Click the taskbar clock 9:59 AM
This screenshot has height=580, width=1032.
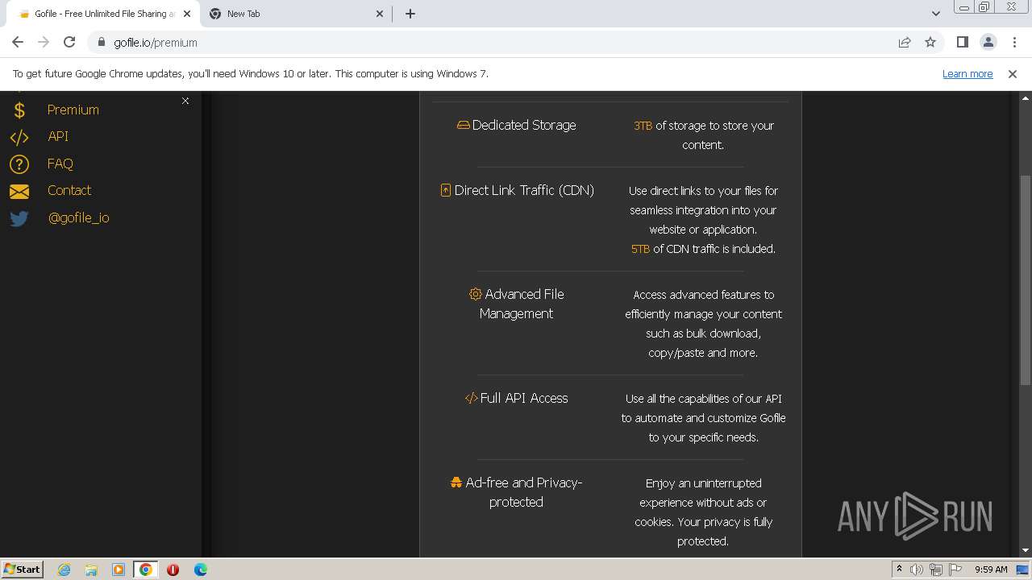(991, 570)
